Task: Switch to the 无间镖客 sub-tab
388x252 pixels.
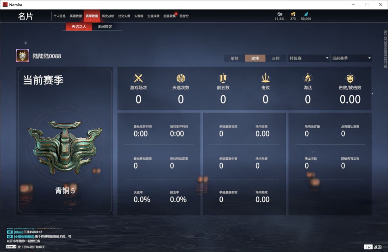Action: 105,26
